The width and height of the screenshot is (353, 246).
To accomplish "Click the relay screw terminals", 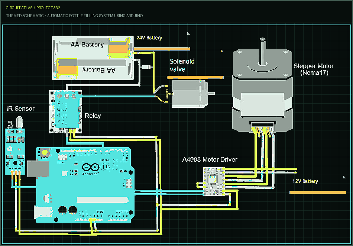I will point(67,96).
